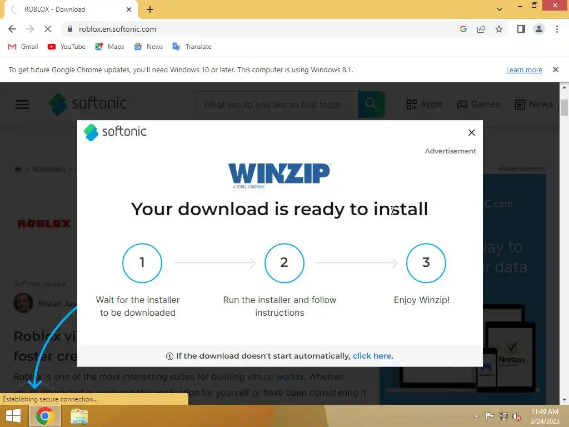569x427 pixels.
Task: Click 'Enjoy Winzip!' step text
Action: [422, 300]
